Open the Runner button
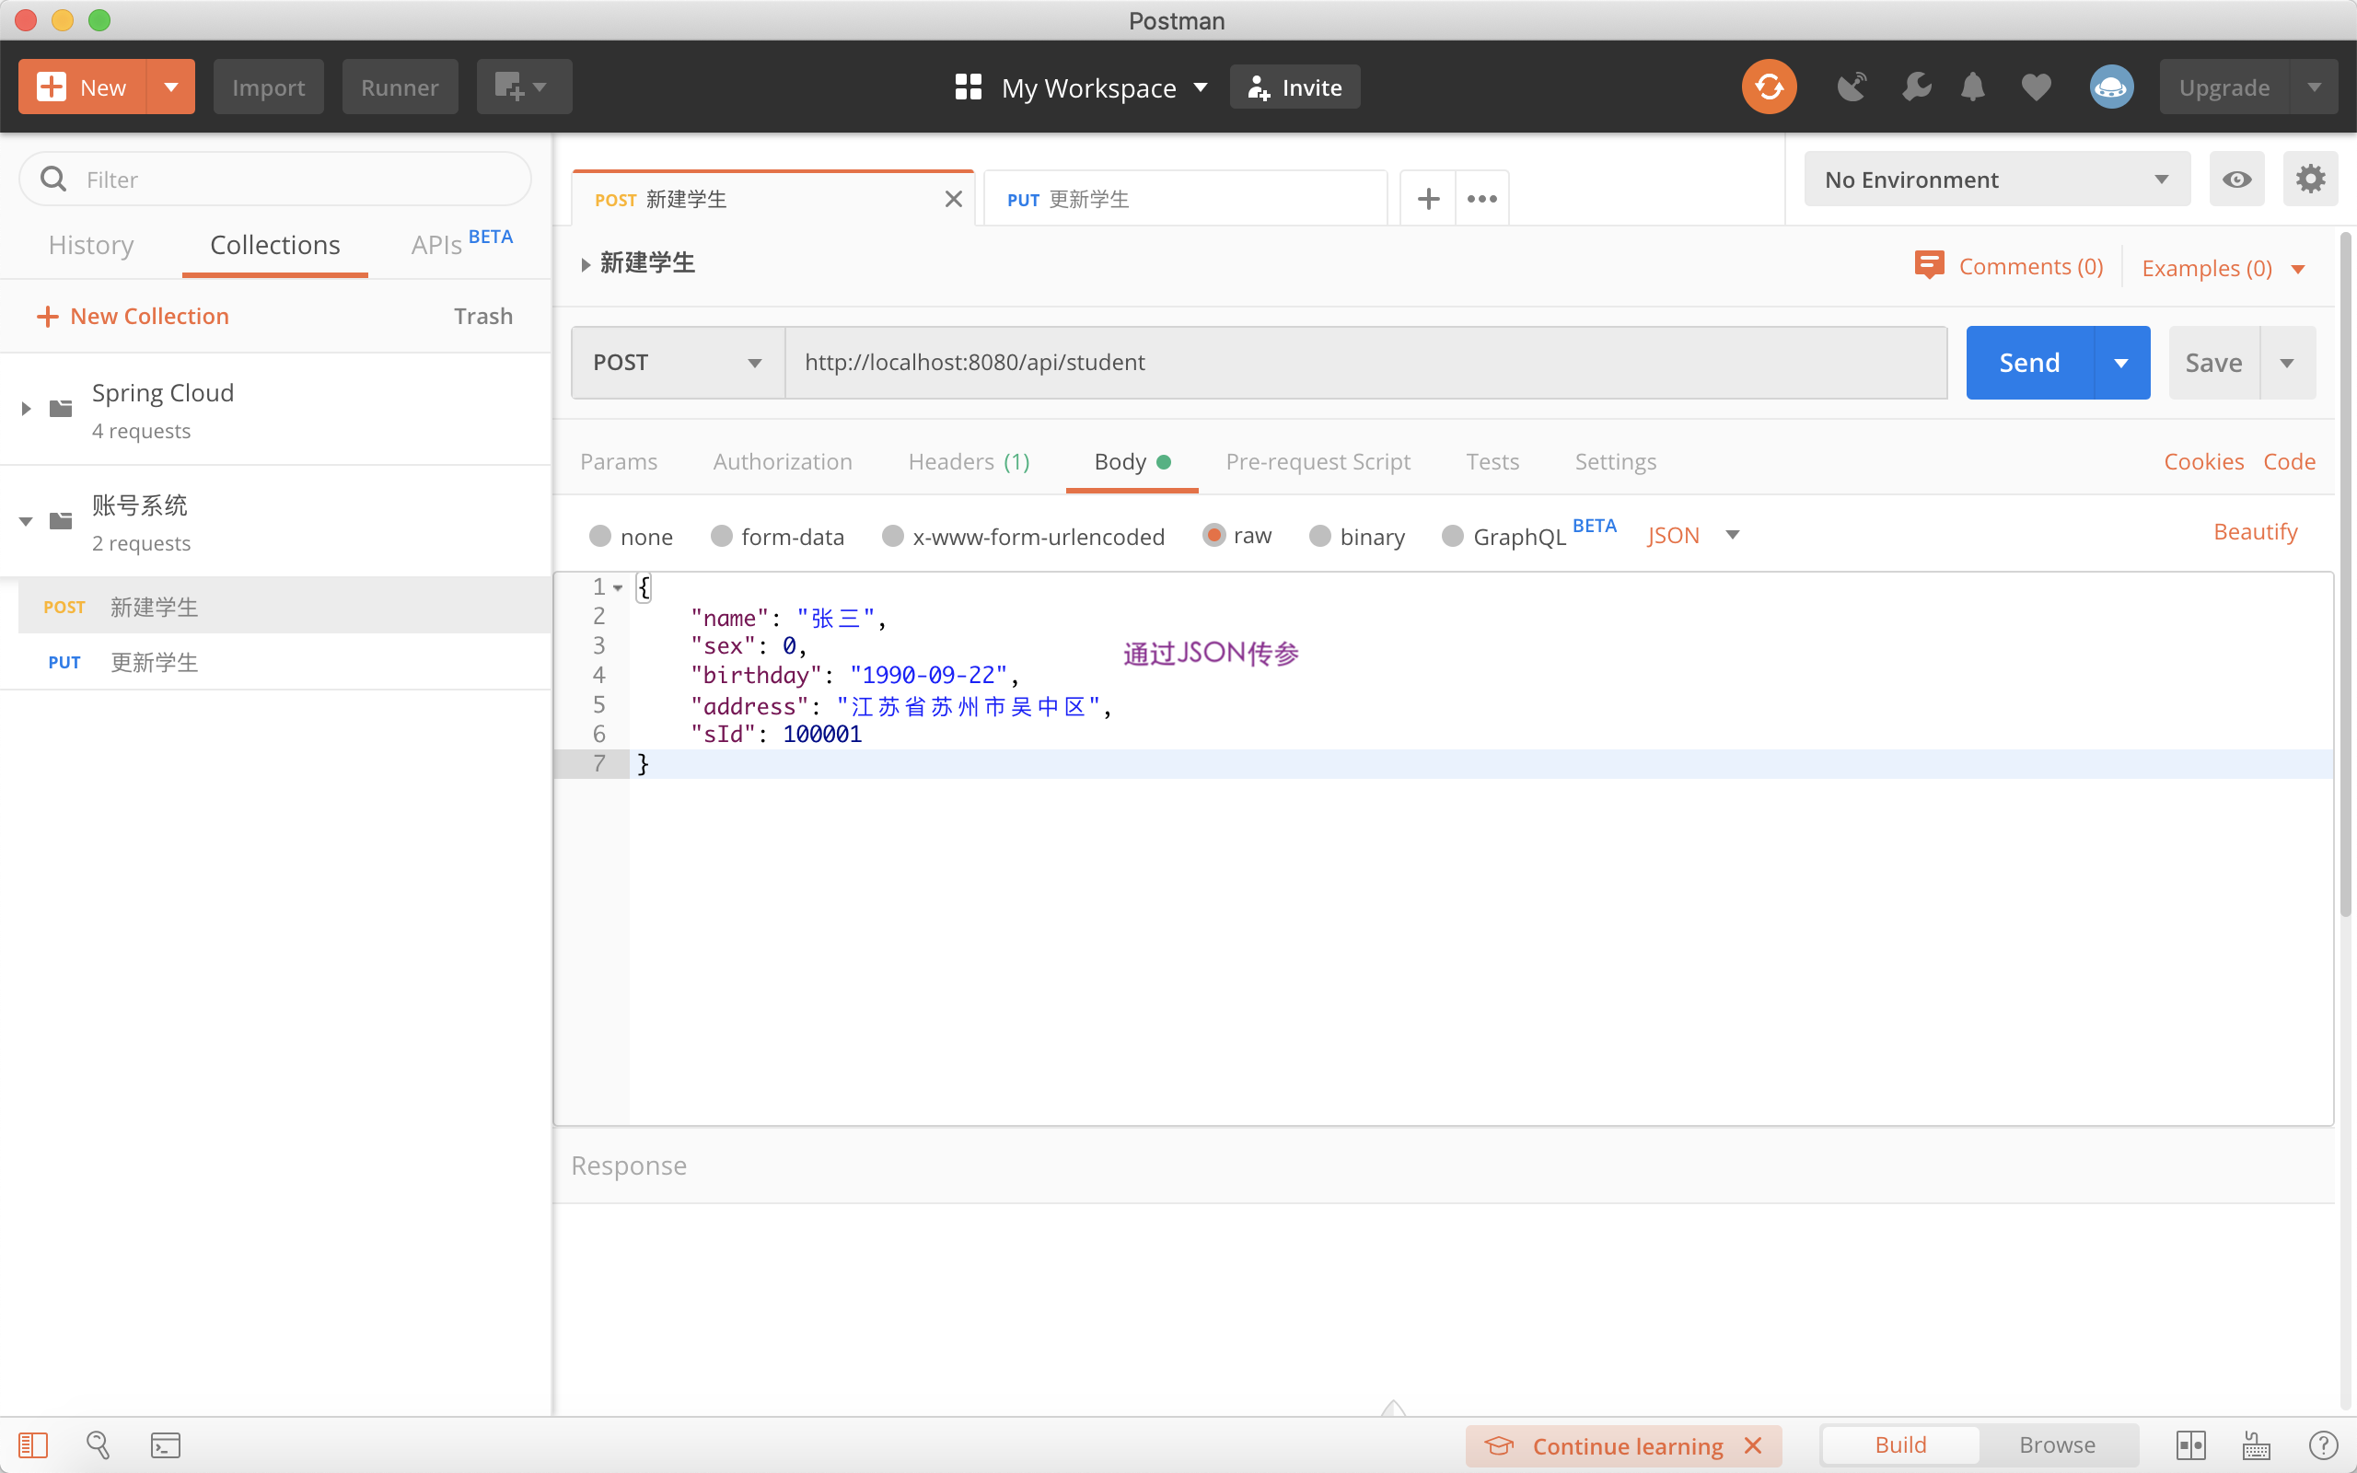Viewport: 2357px width, 1473px height. tap(400, 87)
